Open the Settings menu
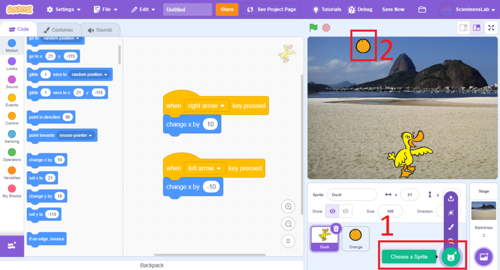This screenshot has width=500, height=270. pos(64,10)
